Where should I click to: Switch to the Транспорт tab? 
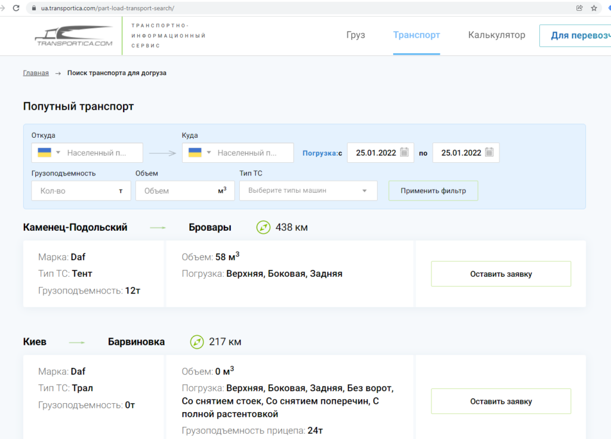click(416, 35)
